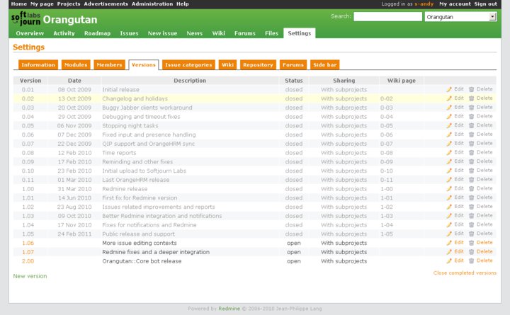510x315 pixels.
Task: Switch to the Information settings tab
Action: [38, 64]
